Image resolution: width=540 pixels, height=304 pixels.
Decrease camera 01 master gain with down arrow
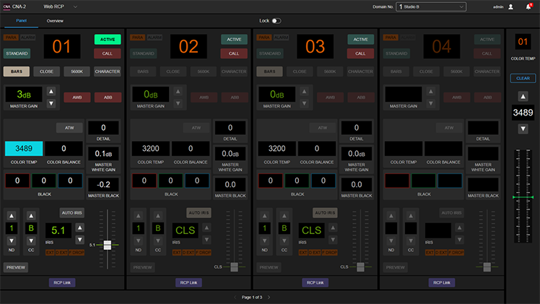[x=51, y=102]
